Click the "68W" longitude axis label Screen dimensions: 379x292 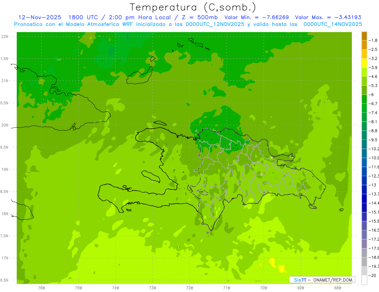tap(338, 288)
